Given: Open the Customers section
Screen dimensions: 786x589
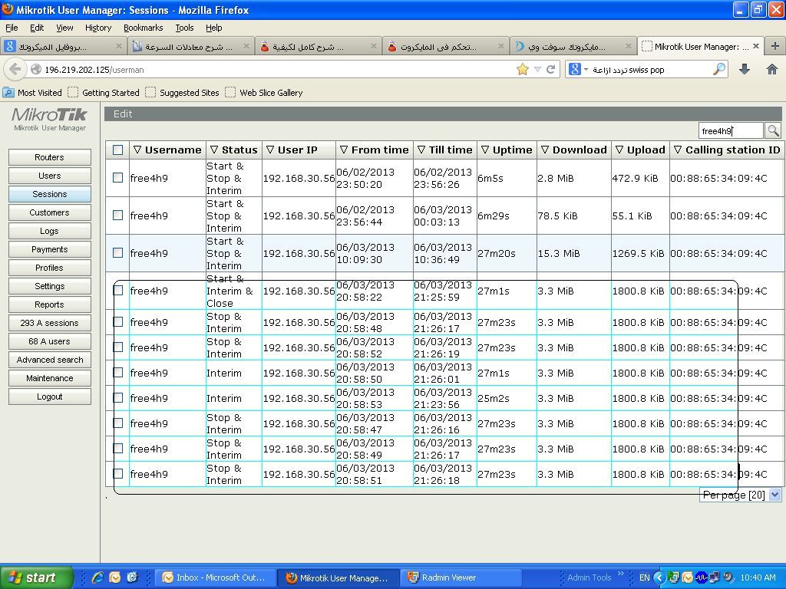Looking at the screenshot, I should tap(50, 212).
